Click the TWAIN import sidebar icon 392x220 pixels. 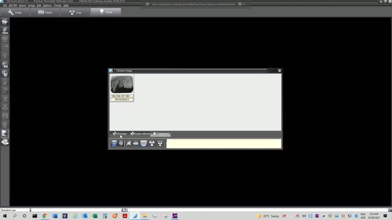5,31
